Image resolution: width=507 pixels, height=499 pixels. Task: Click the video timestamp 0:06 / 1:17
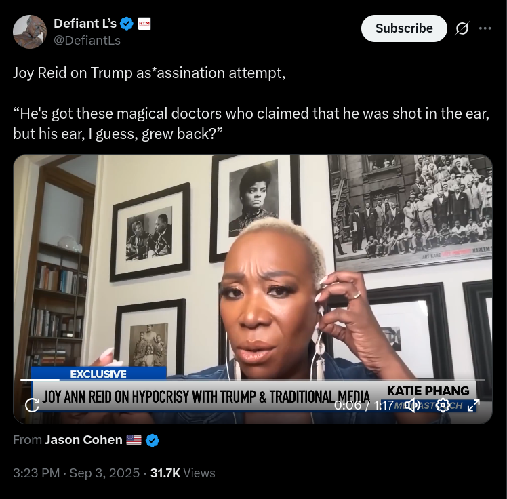pyautogui.click(x=363, y=405)
